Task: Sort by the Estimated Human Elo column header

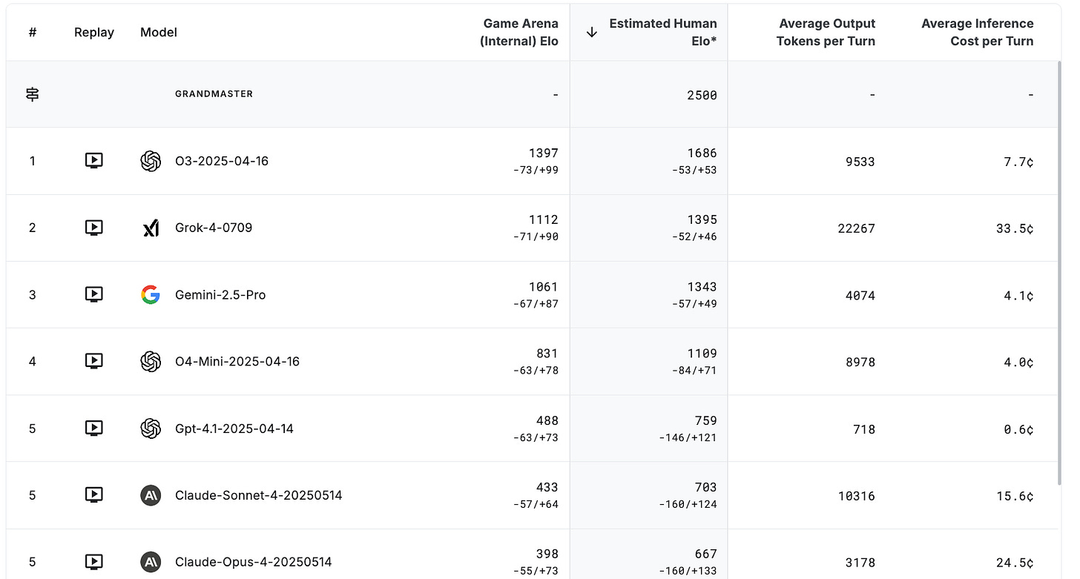Action: tap(663, 33)
